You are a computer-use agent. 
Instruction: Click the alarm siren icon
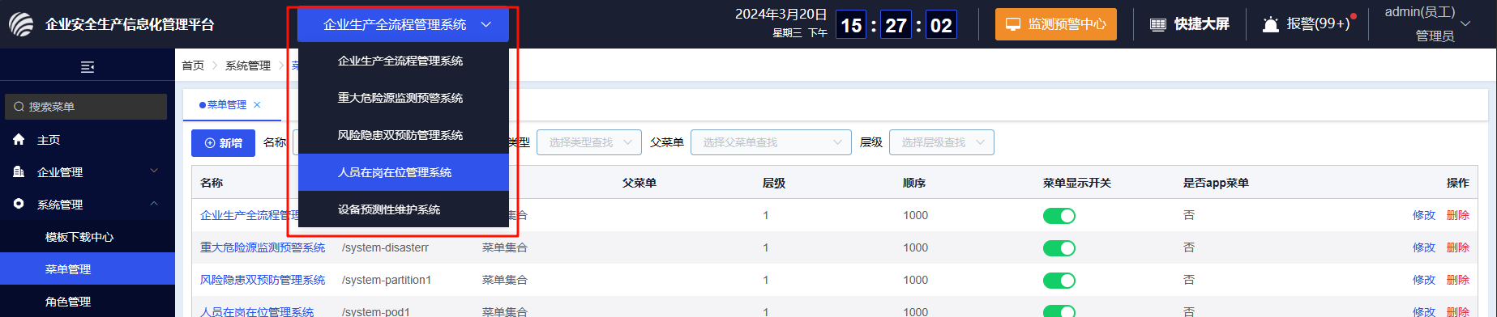pyautogui.click(x=1271, y=25)
